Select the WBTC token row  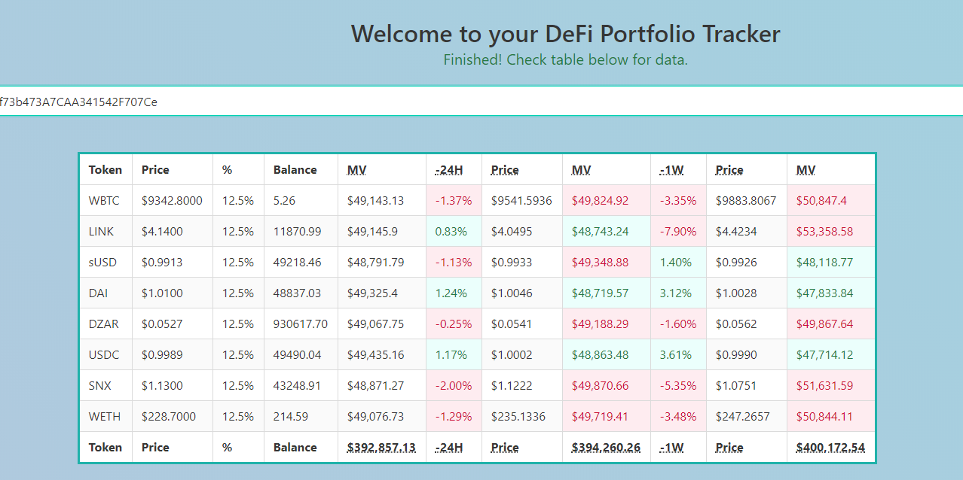pos(105,200)
